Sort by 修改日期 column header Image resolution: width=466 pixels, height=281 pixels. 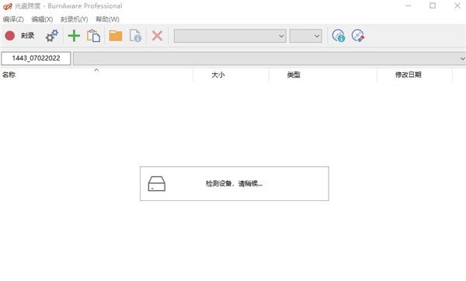(415, 75)
